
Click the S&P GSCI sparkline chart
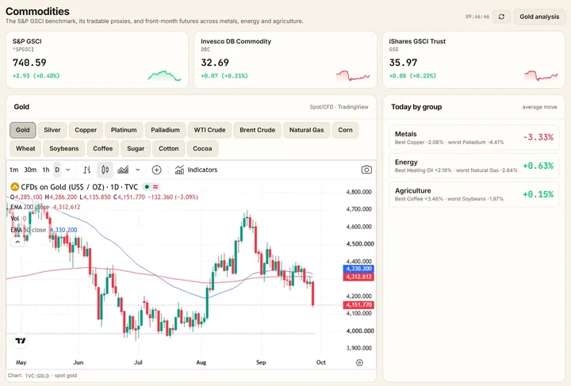click(x=165, y=75)
